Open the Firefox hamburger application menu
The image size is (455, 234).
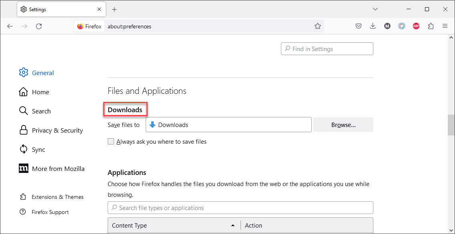[445, 26]
